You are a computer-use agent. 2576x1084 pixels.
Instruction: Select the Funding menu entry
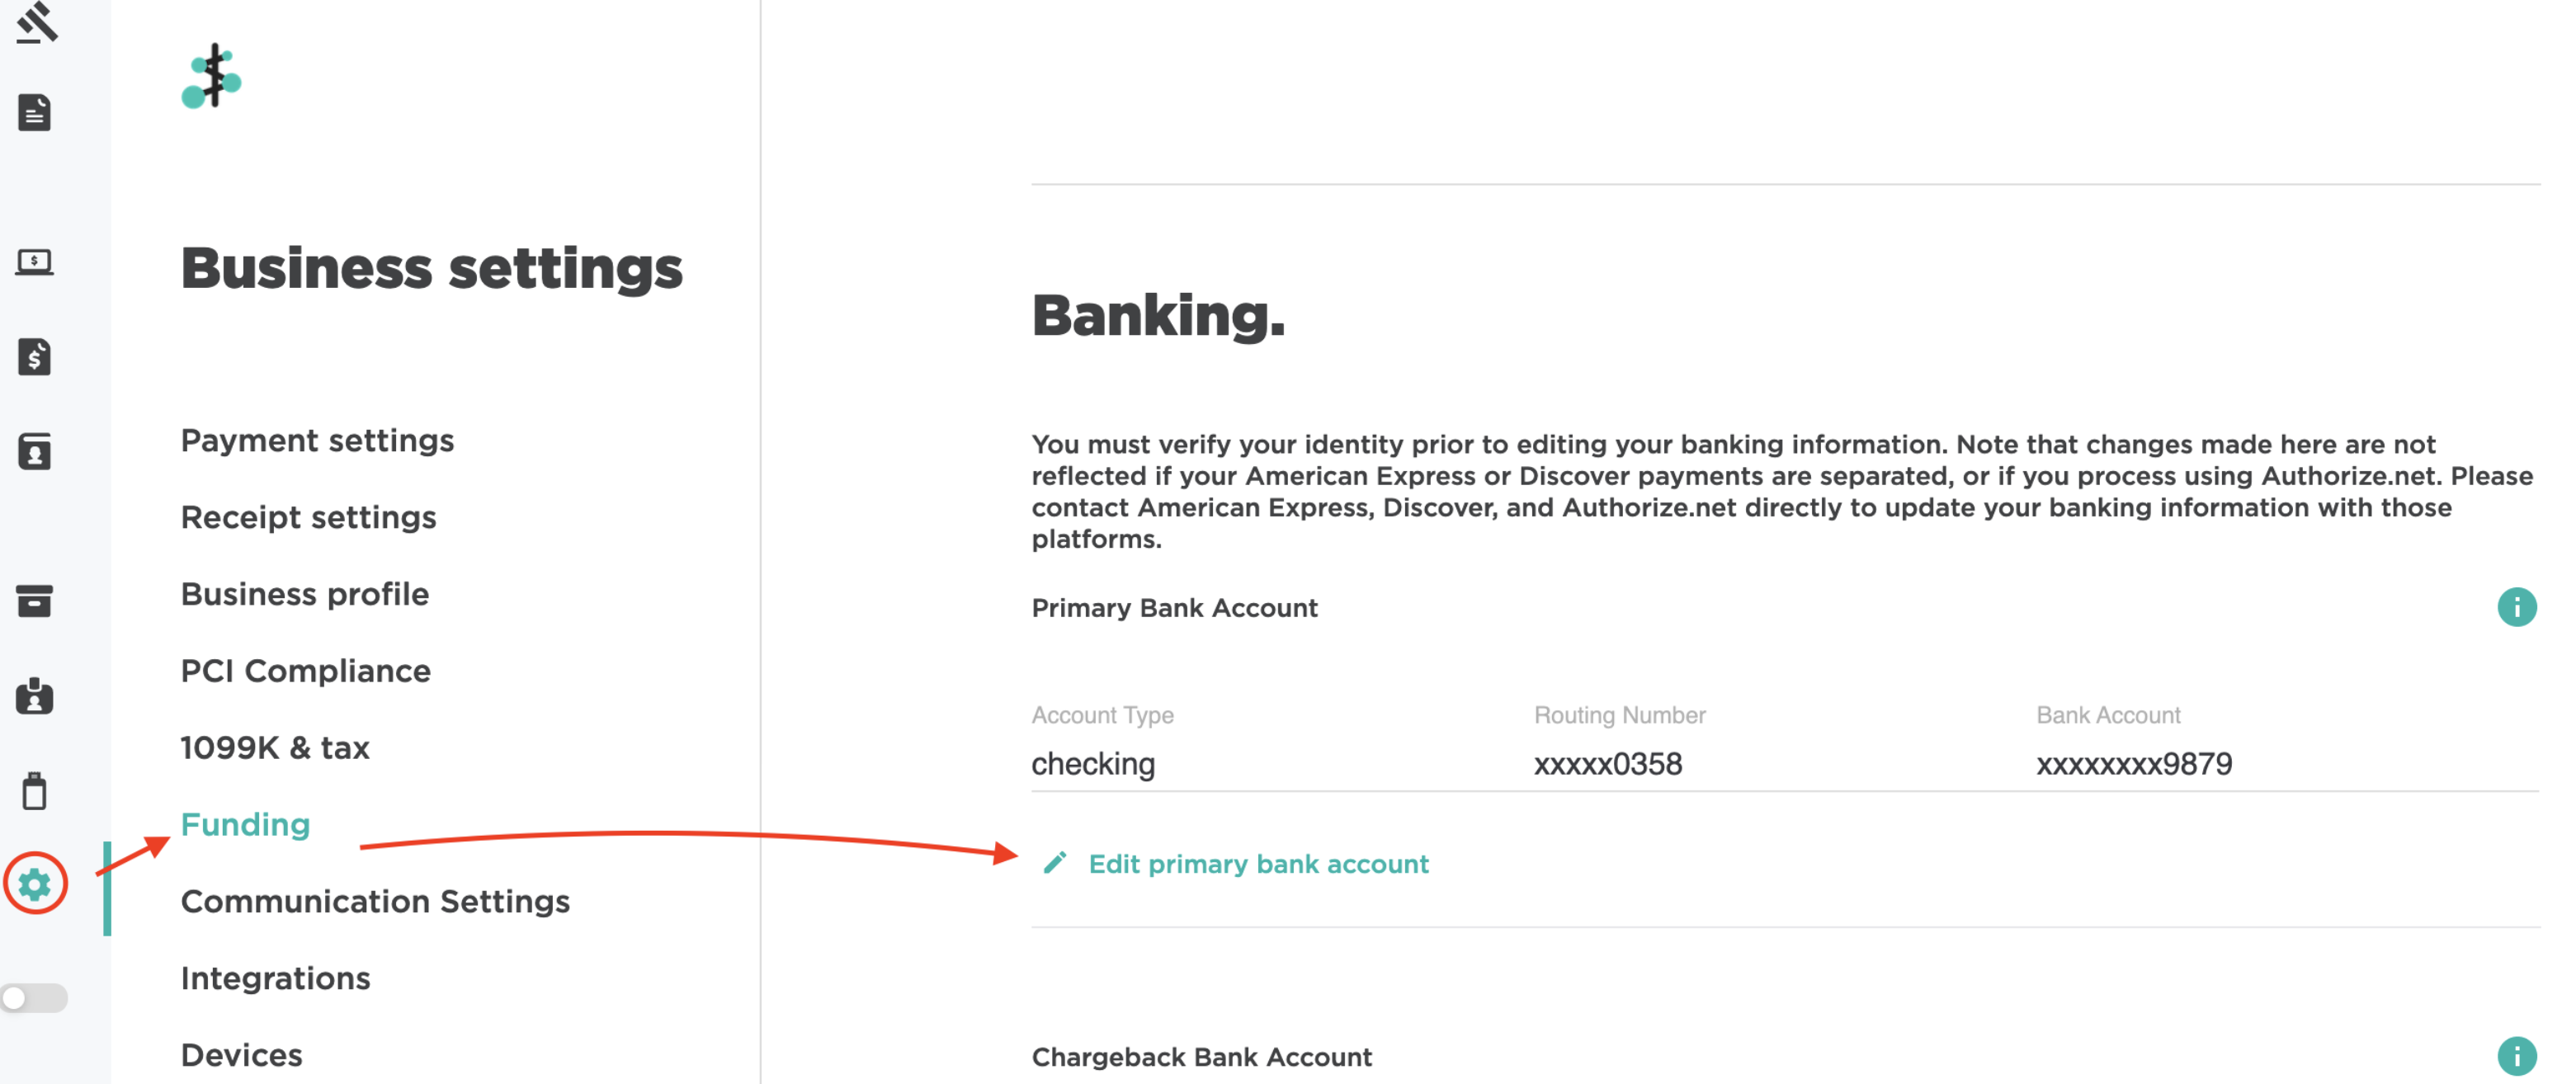coord(244,824)
